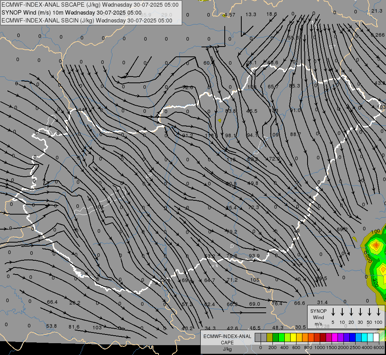Click the map value 45.5
Image resolution: width=386 pixels, height=355 pixels.
click(252, 111)
